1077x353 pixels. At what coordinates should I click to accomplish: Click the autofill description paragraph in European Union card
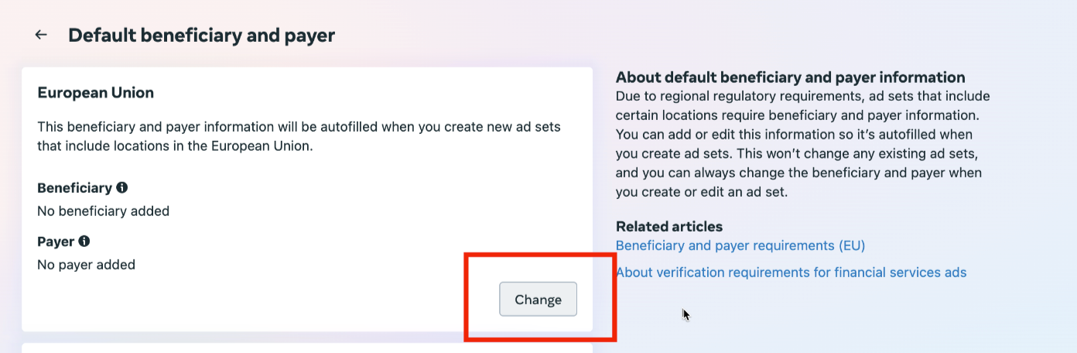coord(299,135)
